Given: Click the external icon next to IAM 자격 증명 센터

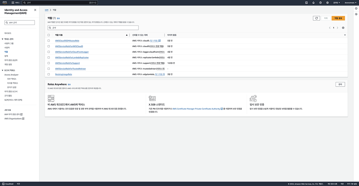Looking at the screenshot, I should (21, 114).
